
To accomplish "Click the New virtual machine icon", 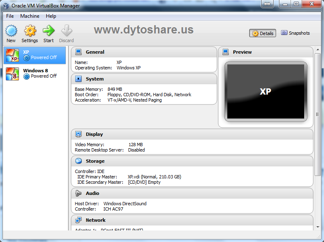I will click(x=11, y=31).
